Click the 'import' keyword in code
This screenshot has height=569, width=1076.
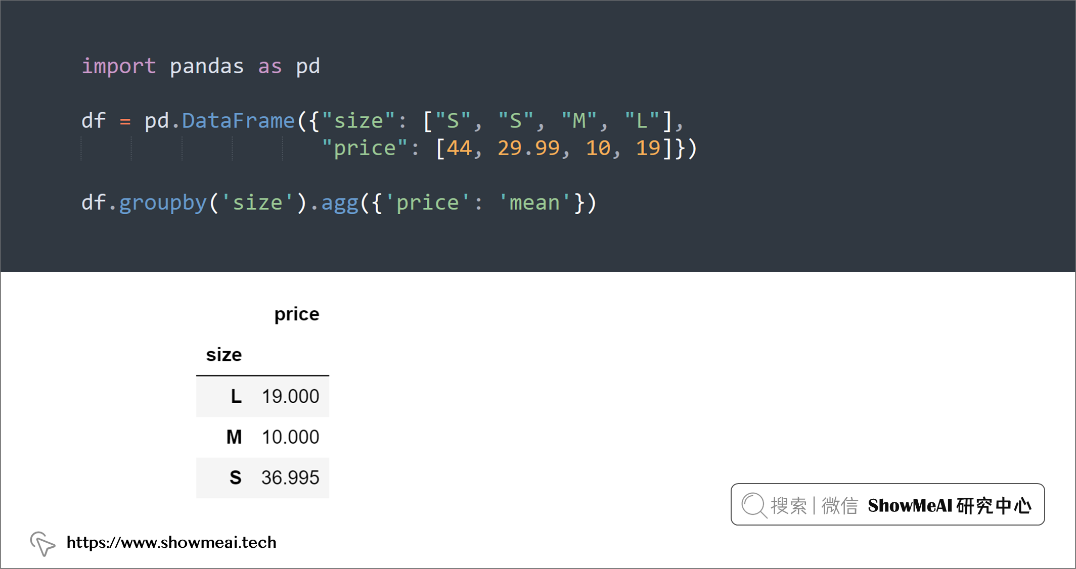pyautogui.click(x=119, y=66)
